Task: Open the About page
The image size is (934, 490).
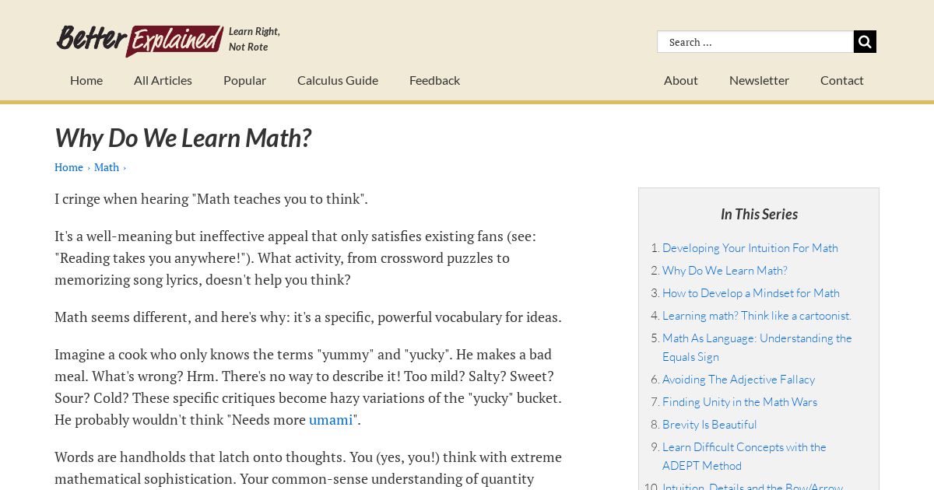Action: pyautogui.click(x=681, y=80)
